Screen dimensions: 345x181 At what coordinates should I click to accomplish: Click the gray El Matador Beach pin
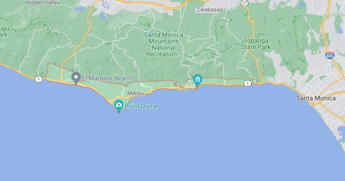click(x=76, y=78)
